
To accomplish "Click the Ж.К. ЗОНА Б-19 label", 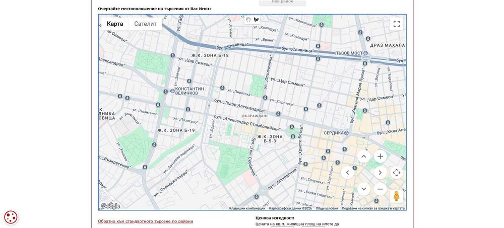I will click(x=176, y=130).
